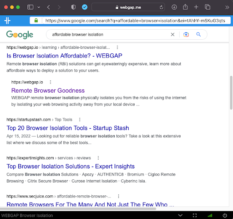This screenshot has width=233, height=219.
Task: Click https://webgap.io learning breadcrumb text
Action: 58,47
